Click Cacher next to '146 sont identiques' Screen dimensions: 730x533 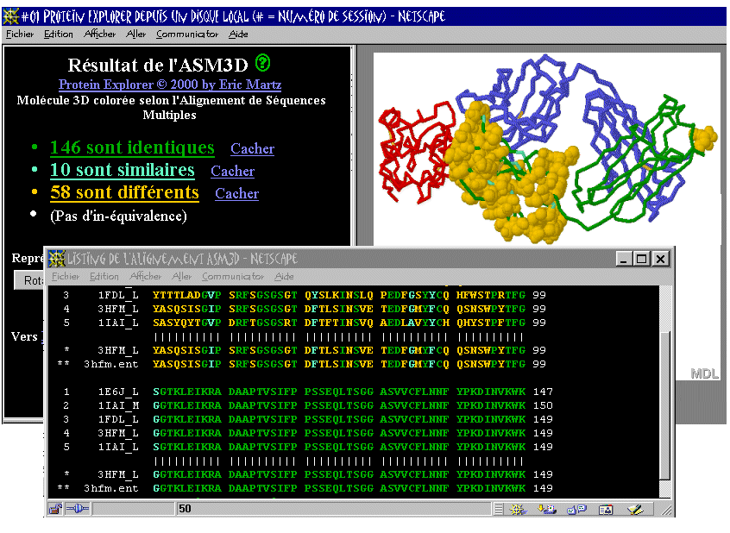(x=252, y=148)
